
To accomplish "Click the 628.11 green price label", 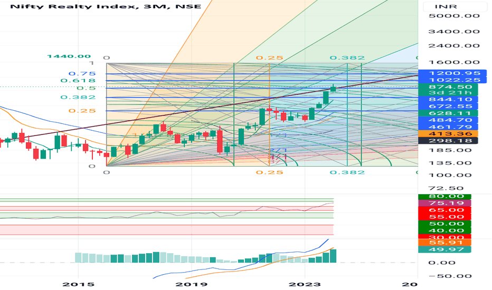I will pyautogui.click(x=448, y=113).
